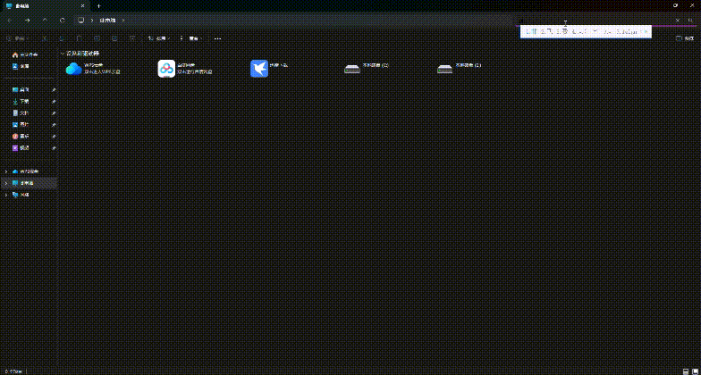
Task: Open local disk C: drive
Action: [x=352, y=69]
